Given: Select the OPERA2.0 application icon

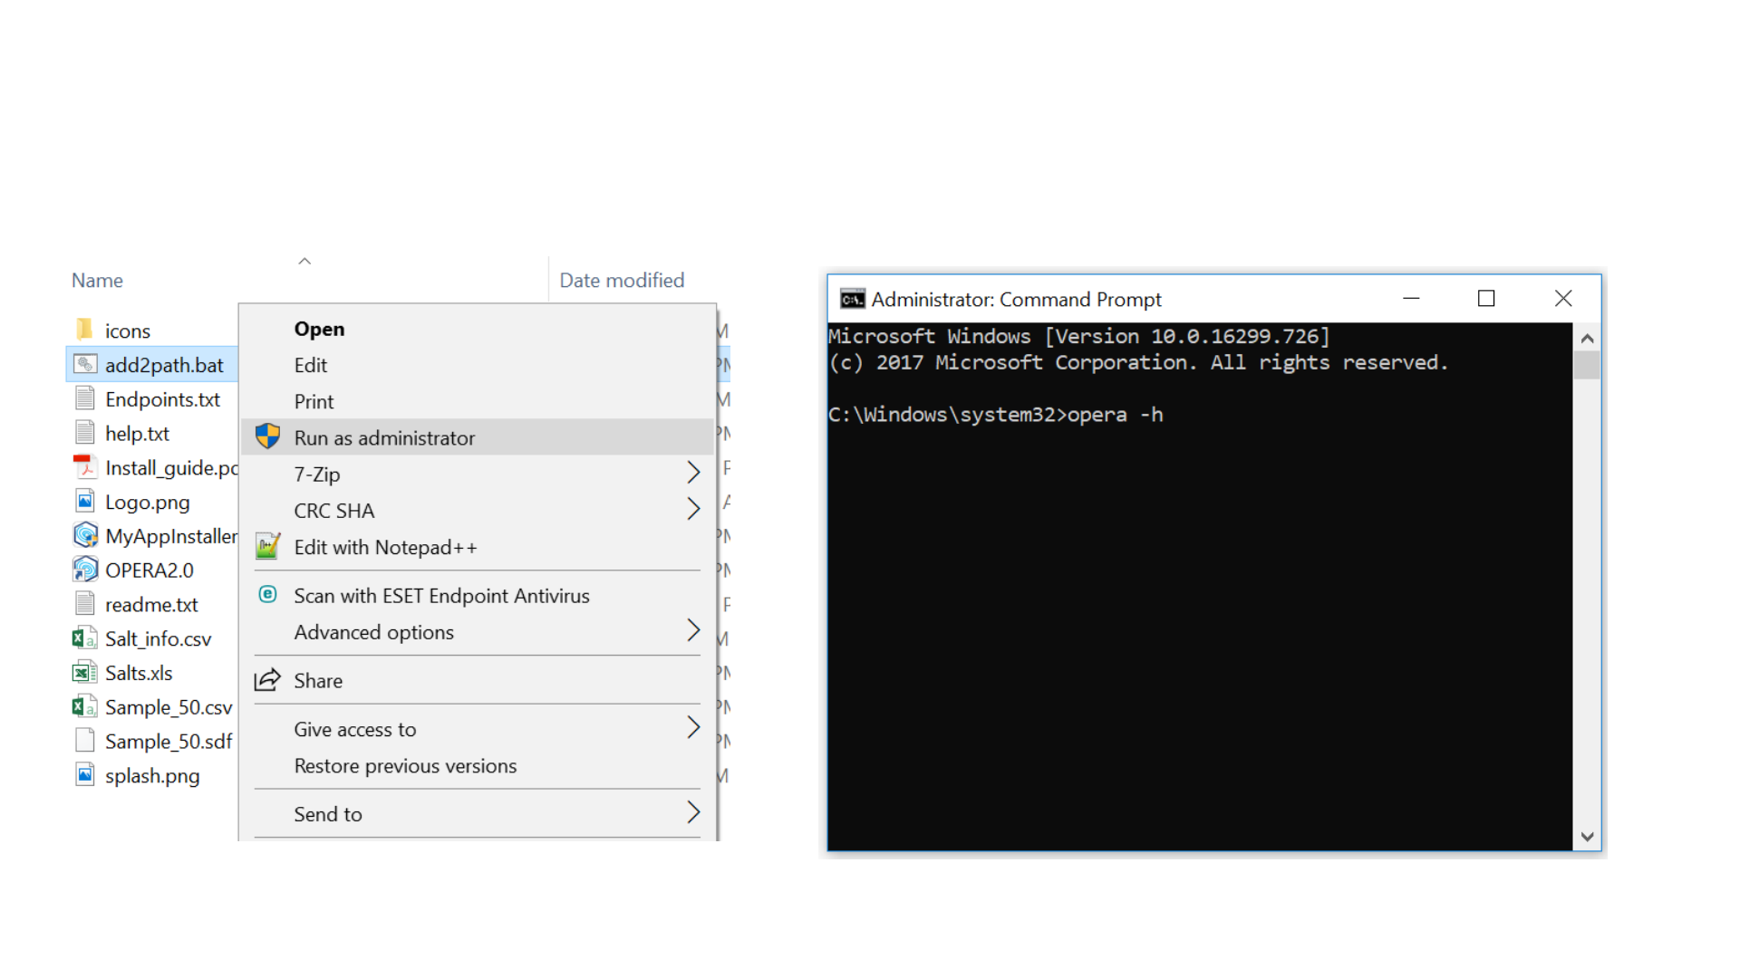Looking at the screenshot, I should pos(84,570).
